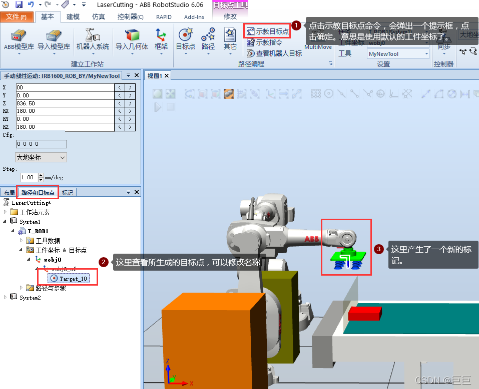The width and height of the screenshot is (479, 389).
Task: Open the jog panel options dropdown arrow
Action: tap(128, 75)
